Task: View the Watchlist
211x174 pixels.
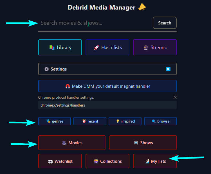Action: pyautogui.click(x=60, y=161)
